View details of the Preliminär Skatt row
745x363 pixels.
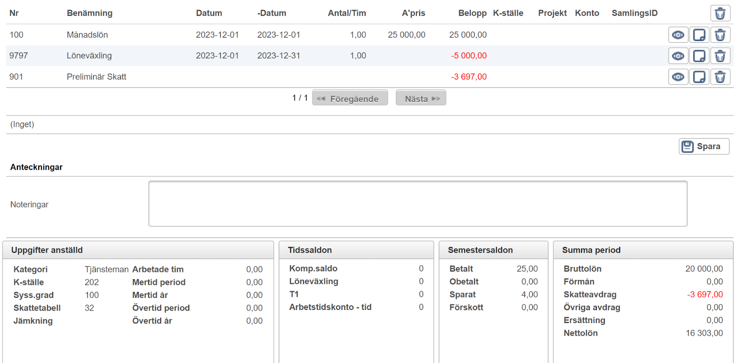[x=678, y=77]
